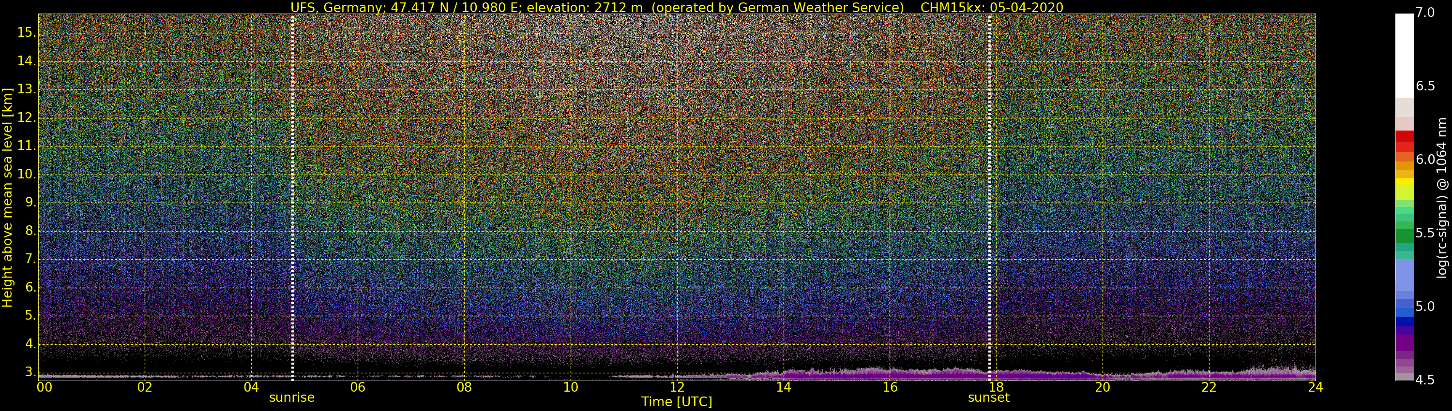Viewport: 1452px width, 411px height.
Task: Click the 'sunrise' label below the axis
Action: click(x=291, y=397)
